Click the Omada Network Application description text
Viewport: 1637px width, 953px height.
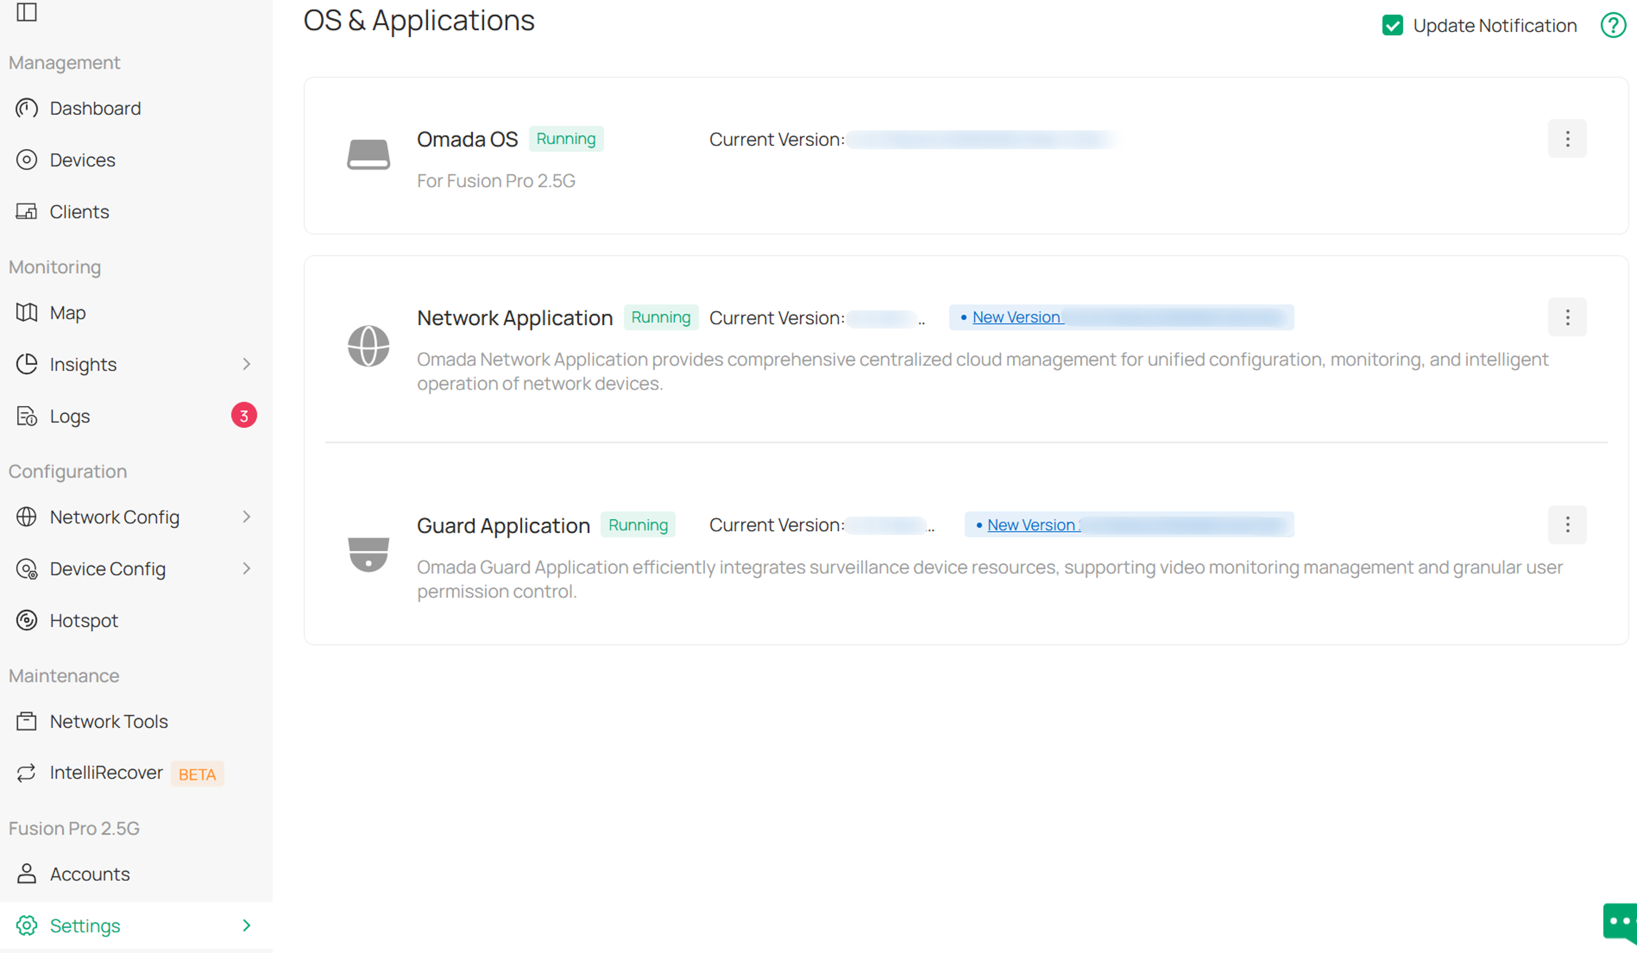point(983,371)
